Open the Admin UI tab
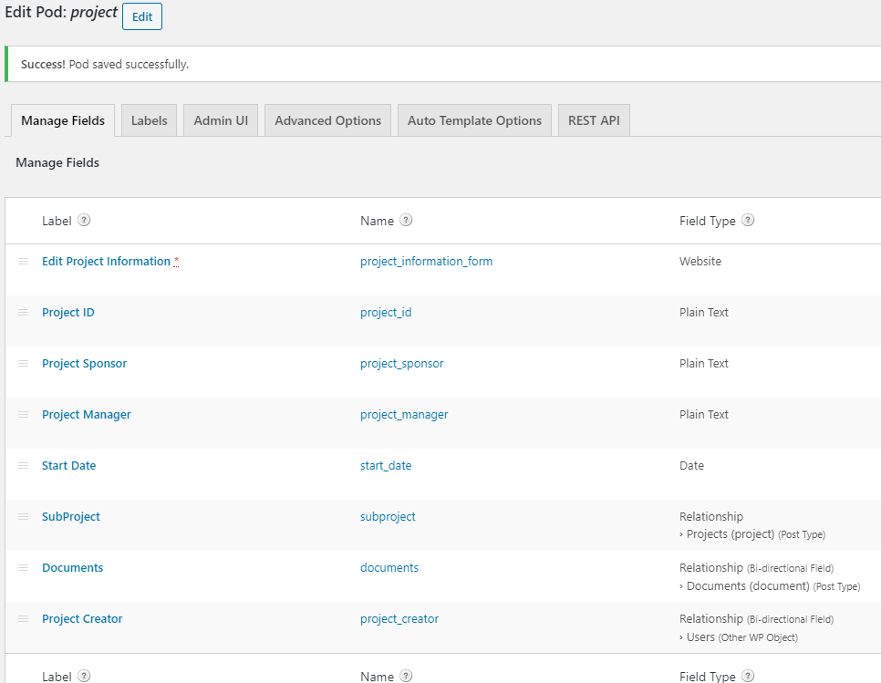 [x=220, y=119]
